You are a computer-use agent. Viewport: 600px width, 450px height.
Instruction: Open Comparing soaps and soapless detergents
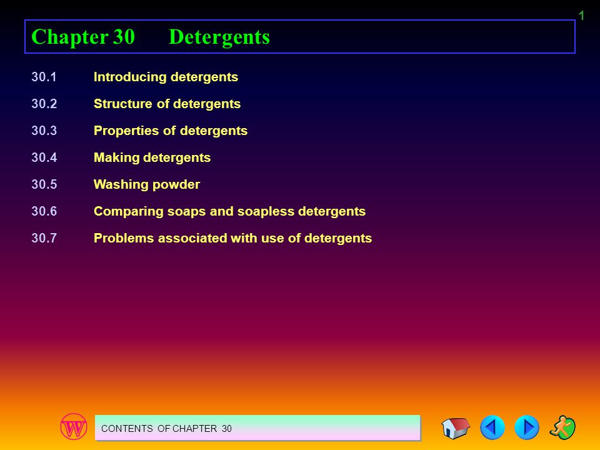coord(229,211)
